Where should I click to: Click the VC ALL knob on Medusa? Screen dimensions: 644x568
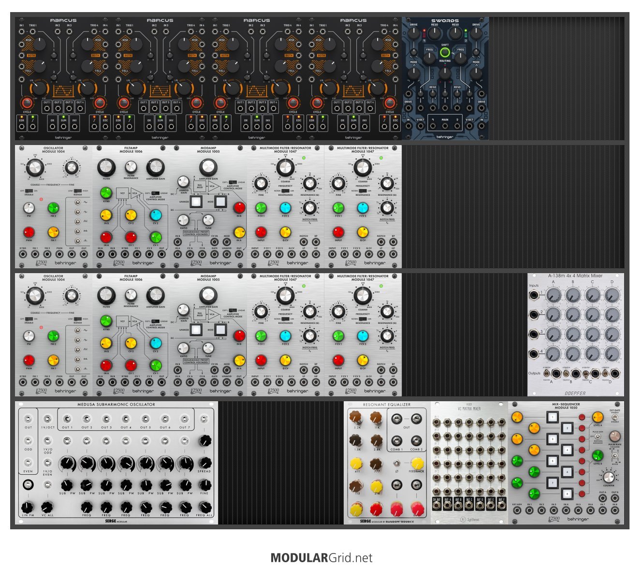[47, 507]
